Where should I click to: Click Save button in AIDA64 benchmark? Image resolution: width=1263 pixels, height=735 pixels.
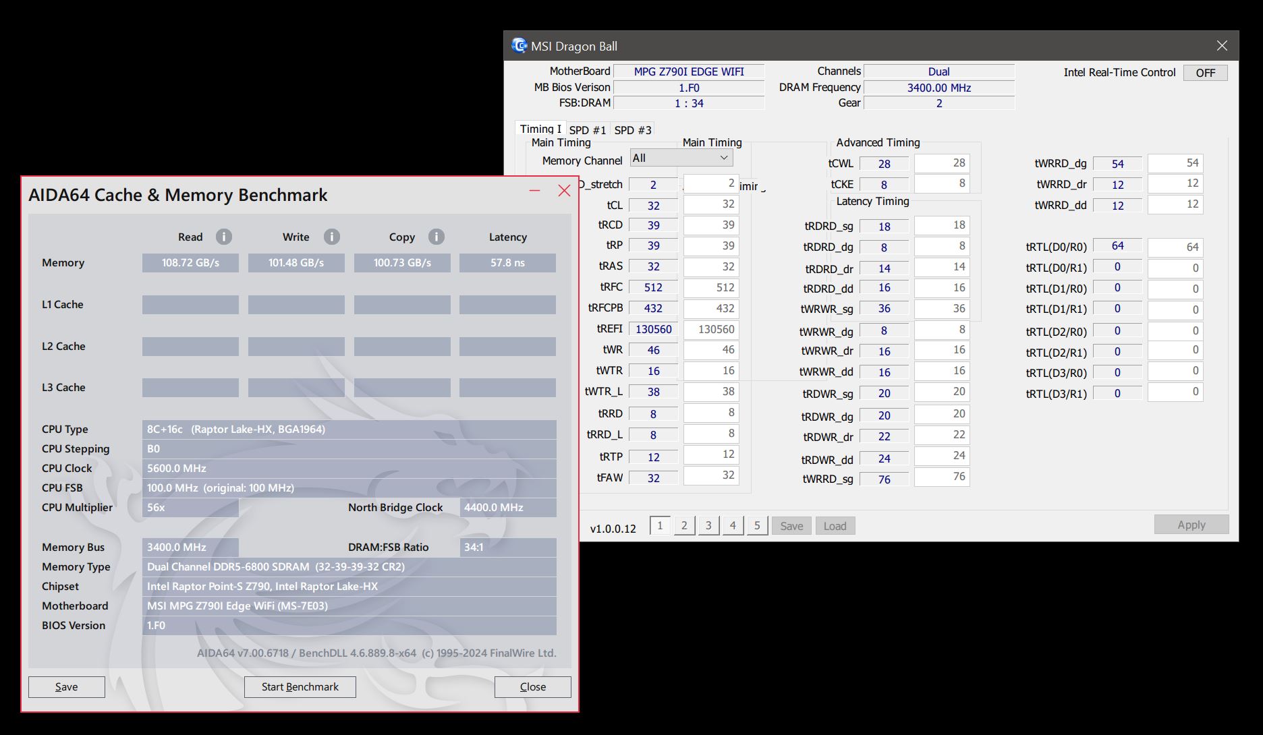[x=67, y=686]
